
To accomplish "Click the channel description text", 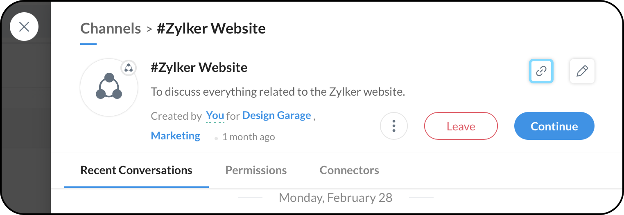I will pyautogui.click(x=278, y=92).
